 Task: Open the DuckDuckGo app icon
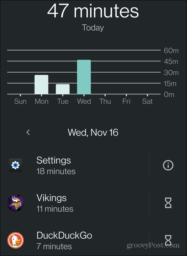15,240
